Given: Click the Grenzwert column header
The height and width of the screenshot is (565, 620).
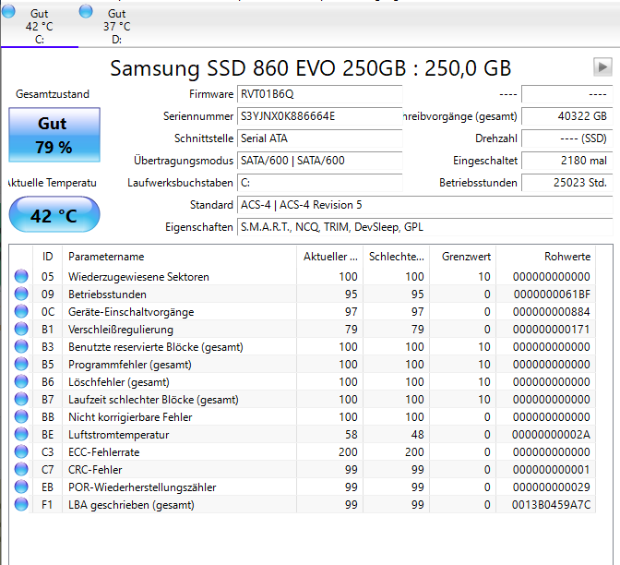Looking at the screenshot, I should (x=462, y=257).
